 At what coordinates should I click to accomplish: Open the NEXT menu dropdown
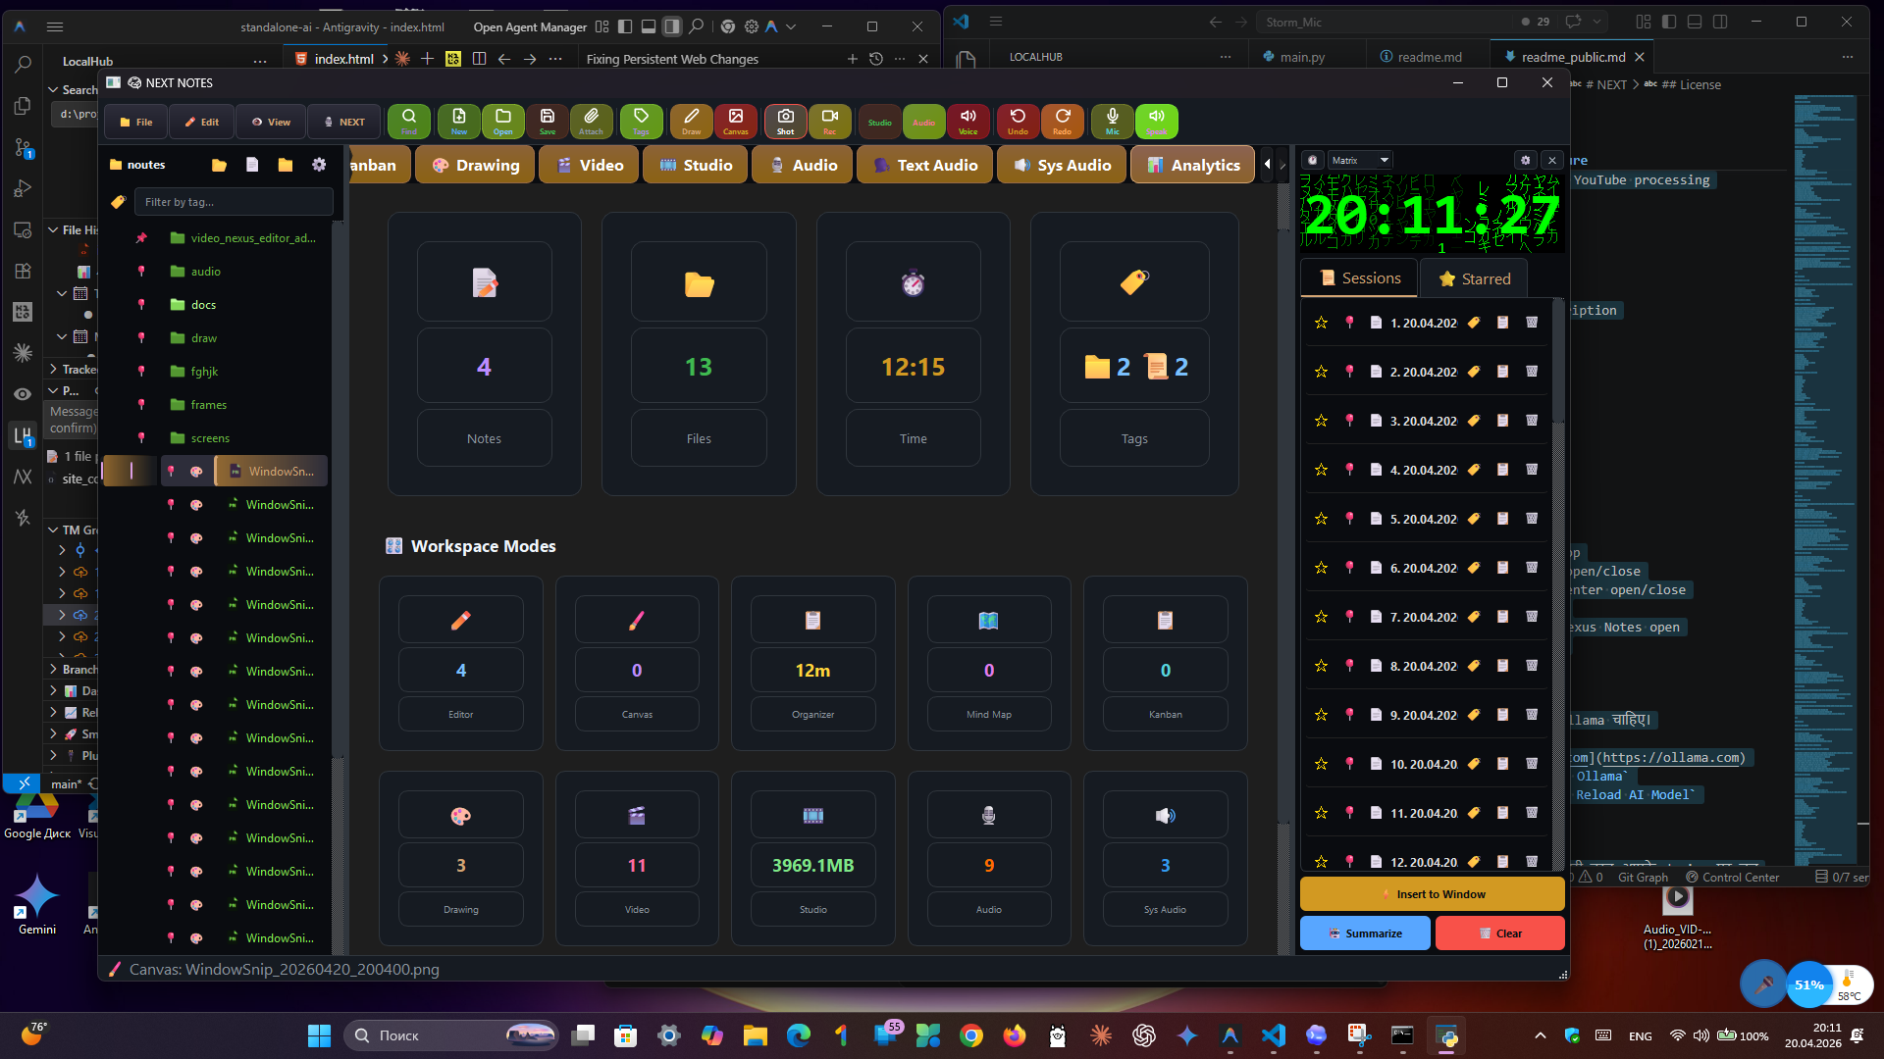tap(343, 122)
